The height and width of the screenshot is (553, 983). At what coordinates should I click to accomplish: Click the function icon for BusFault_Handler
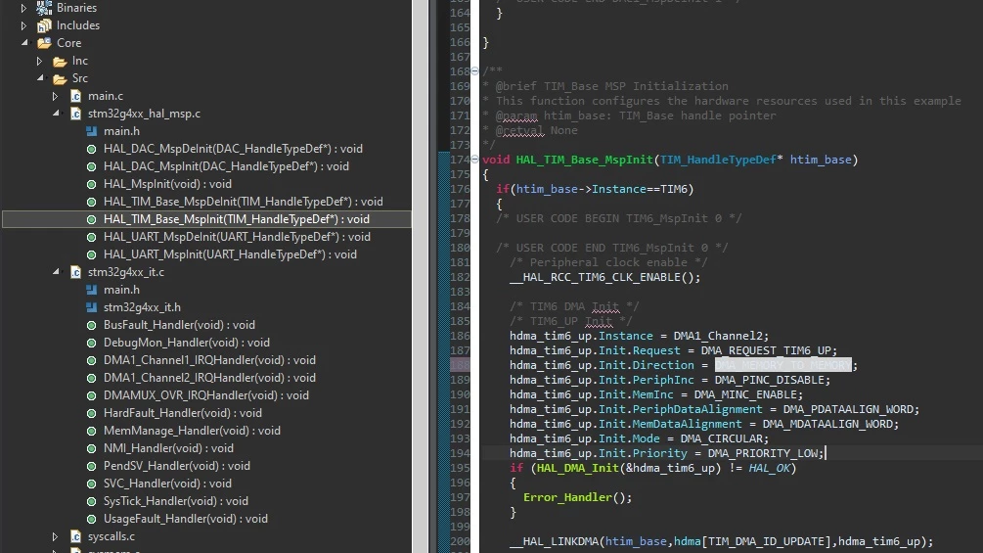coord(92,325)
